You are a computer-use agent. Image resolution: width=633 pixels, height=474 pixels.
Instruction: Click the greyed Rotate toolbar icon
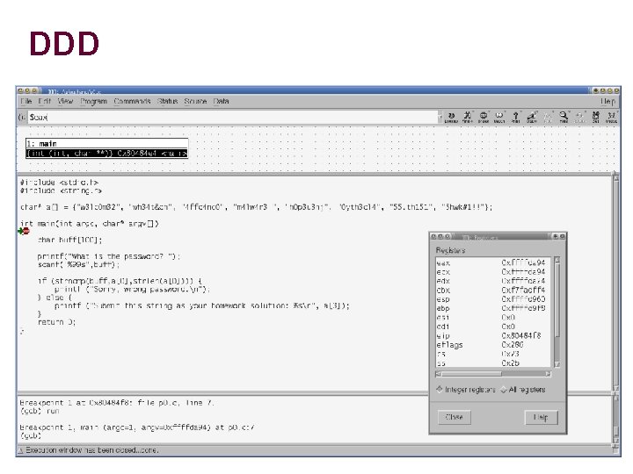coord(579,118)
